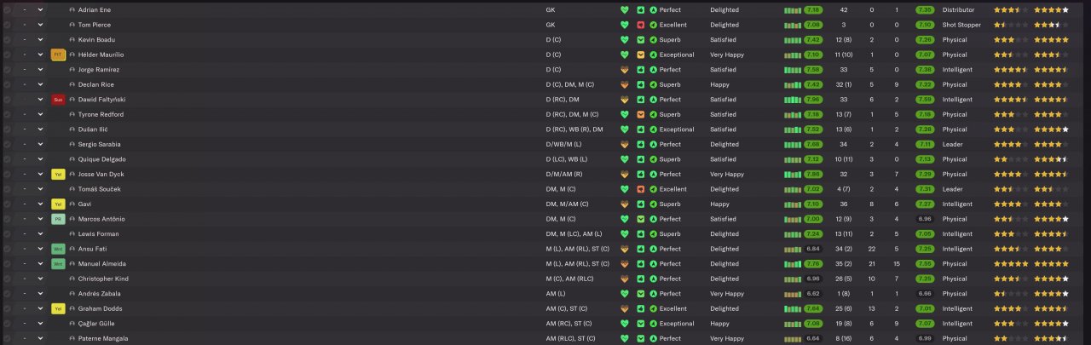Click the red Sus badge for Dawid Faltyński
This screenshot has width=1091, height=345.
(58, 100)
